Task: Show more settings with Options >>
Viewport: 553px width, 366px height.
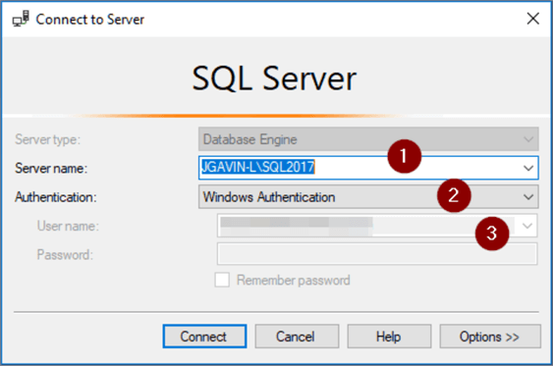Action: pyautogui.click(x=490, y=337)
